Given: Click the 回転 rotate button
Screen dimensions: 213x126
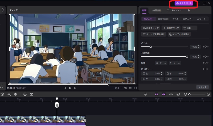Looking at the screenshot, I should [190, 28].
